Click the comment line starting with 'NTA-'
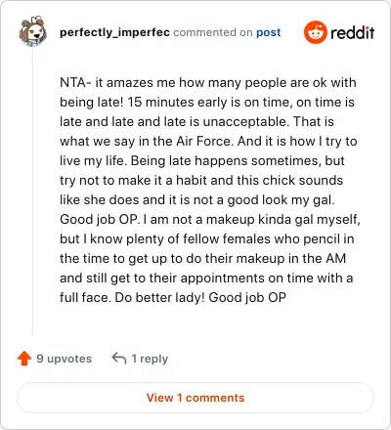391x430 pixels. click(208, 83)
